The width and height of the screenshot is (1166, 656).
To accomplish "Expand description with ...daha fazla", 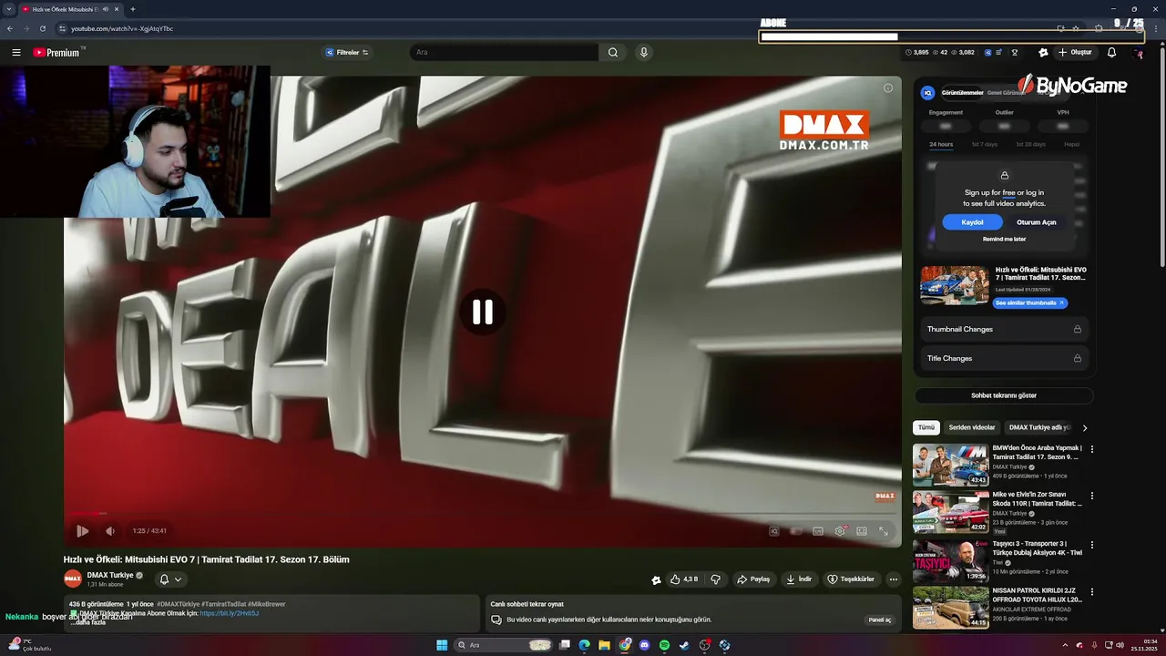I will coord(88,622).
